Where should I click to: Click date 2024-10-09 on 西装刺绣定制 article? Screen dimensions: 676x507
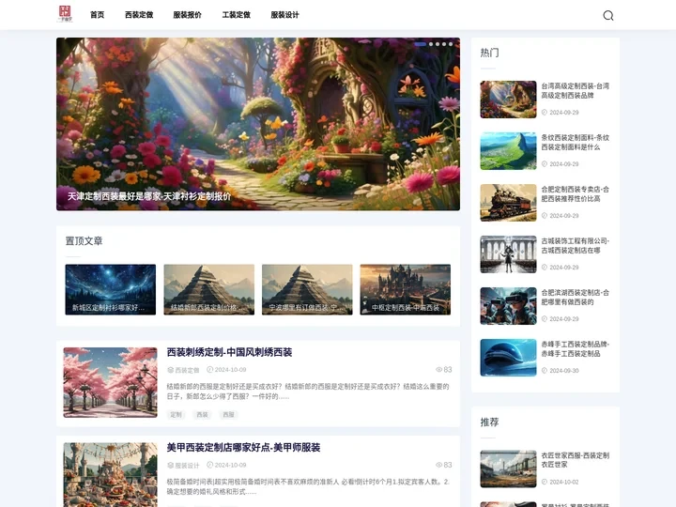click(x=231, y=370)
